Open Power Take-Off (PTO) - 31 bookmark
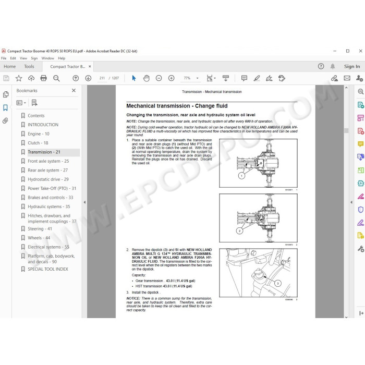The height and width of the screenshot is (365, 365). (52, 188)
